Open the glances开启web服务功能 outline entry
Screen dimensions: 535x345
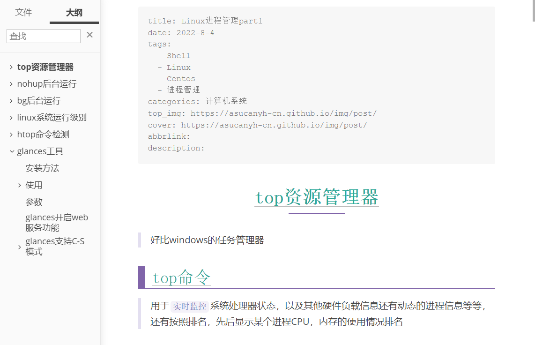[x=57, y=222]
